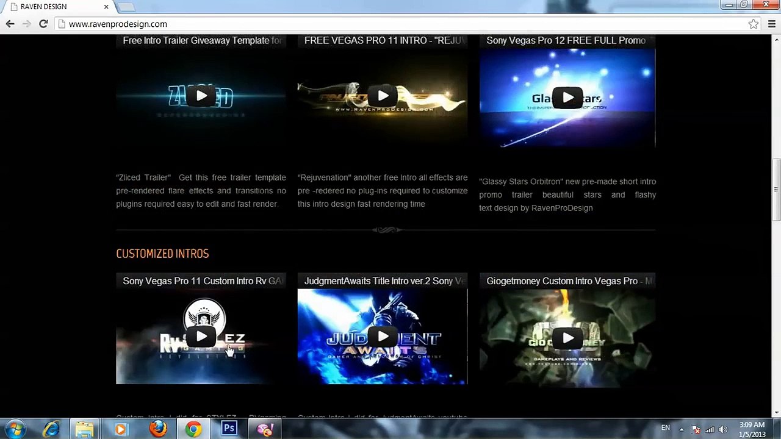Open the Action Center flag icon
The width and height of the screenshot is (781, 439).
[695, 429]
